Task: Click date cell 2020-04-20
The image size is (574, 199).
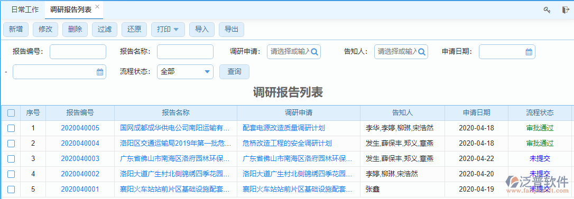Action: coord(476,174)
